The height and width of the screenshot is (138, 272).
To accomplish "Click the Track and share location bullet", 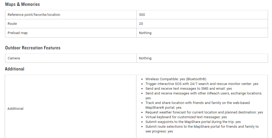I will [x=197, y=103].
